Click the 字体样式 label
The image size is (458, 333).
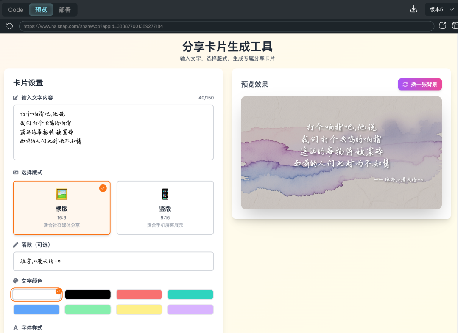pyautogui.click(x=31, y=328)
